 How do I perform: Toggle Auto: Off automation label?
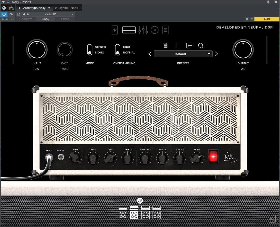[x=8, y=19]
